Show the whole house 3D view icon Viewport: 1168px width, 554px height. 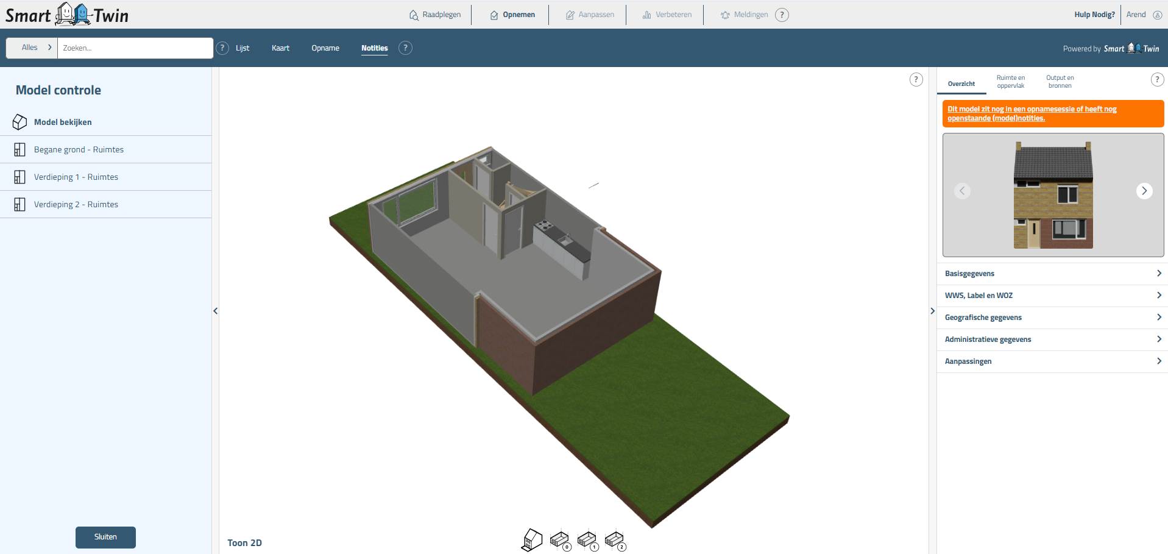[x=532, y=540]
